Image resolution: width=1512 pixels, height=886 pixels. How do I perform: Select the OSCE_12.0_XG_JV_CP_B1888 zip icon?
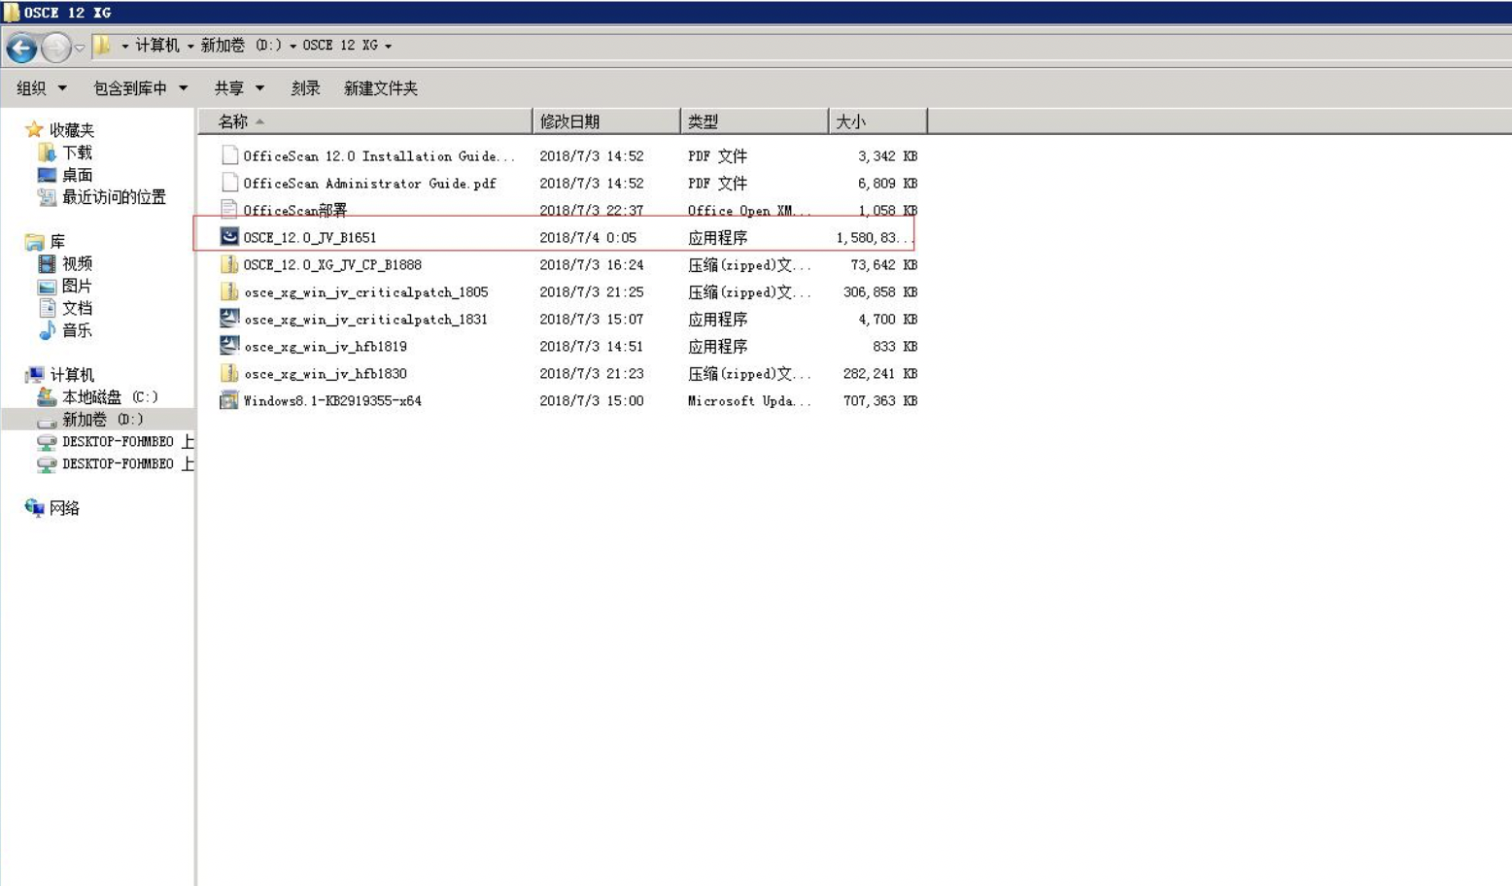tap(229, 264)
